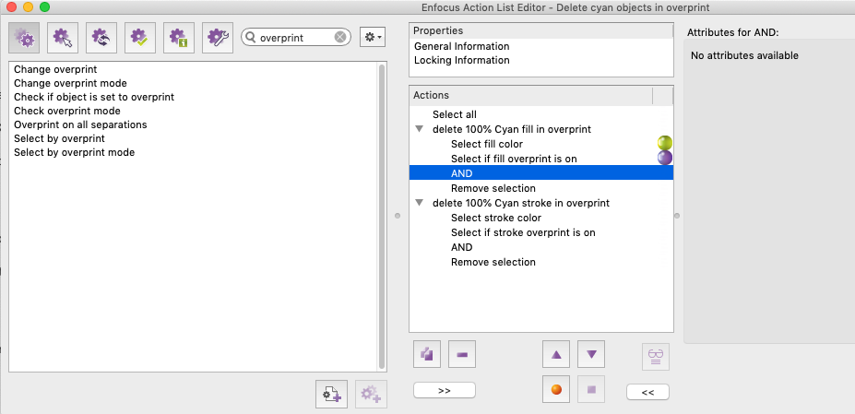Show selection actions gear with cursor icon
The height and width of the screenshot is (414, 855).
tap(63, 38)
